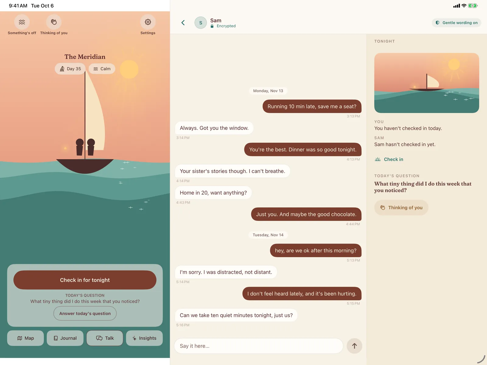Select message 'Home in 20, want anything?'
The width and height of the screenshot is (487, 365).
(x=213, y=193)
